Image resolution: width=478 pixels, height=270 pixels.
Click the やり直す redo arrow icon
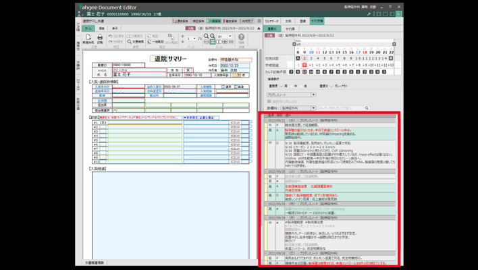[x=110, y=42]
